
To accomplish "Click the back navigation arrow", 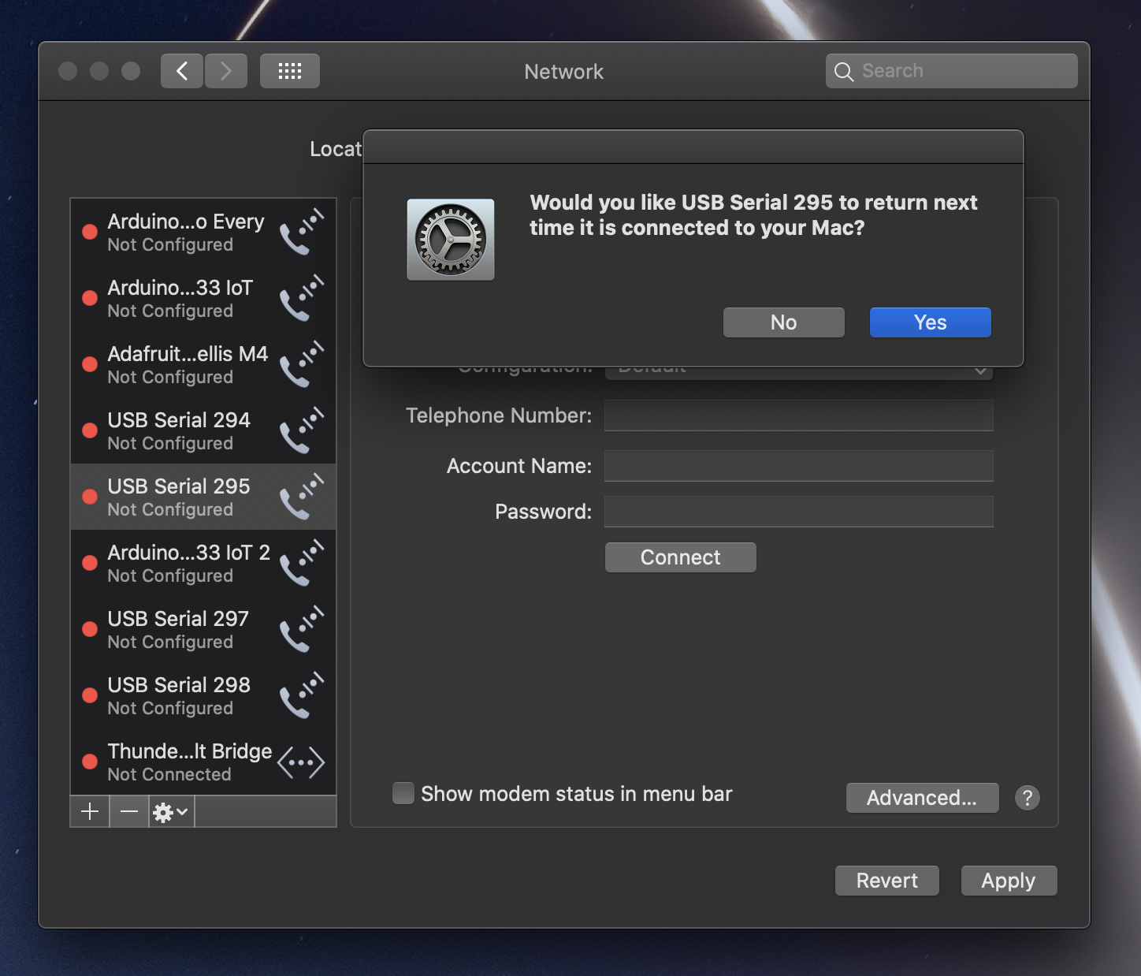I will (182, 71).
